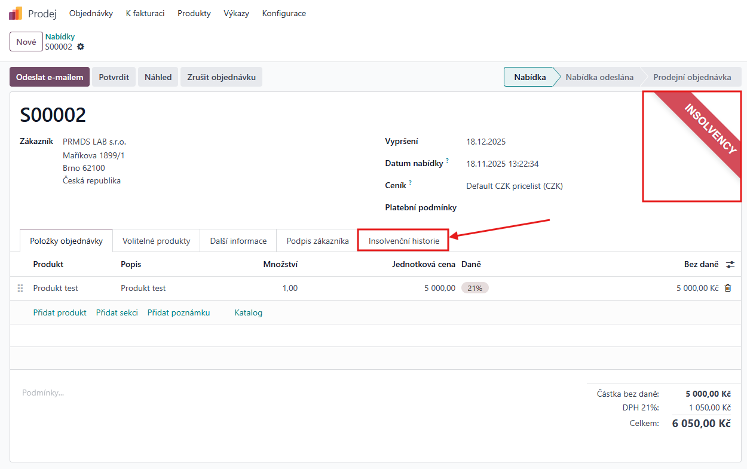Open the Produkty dropdown menu
Screen dimensions: 747x469
(x=194, y=13)
